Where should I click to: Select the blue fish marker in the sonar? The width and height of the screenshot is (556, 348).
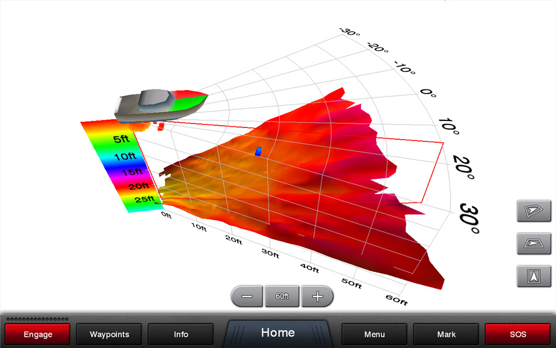257,152
